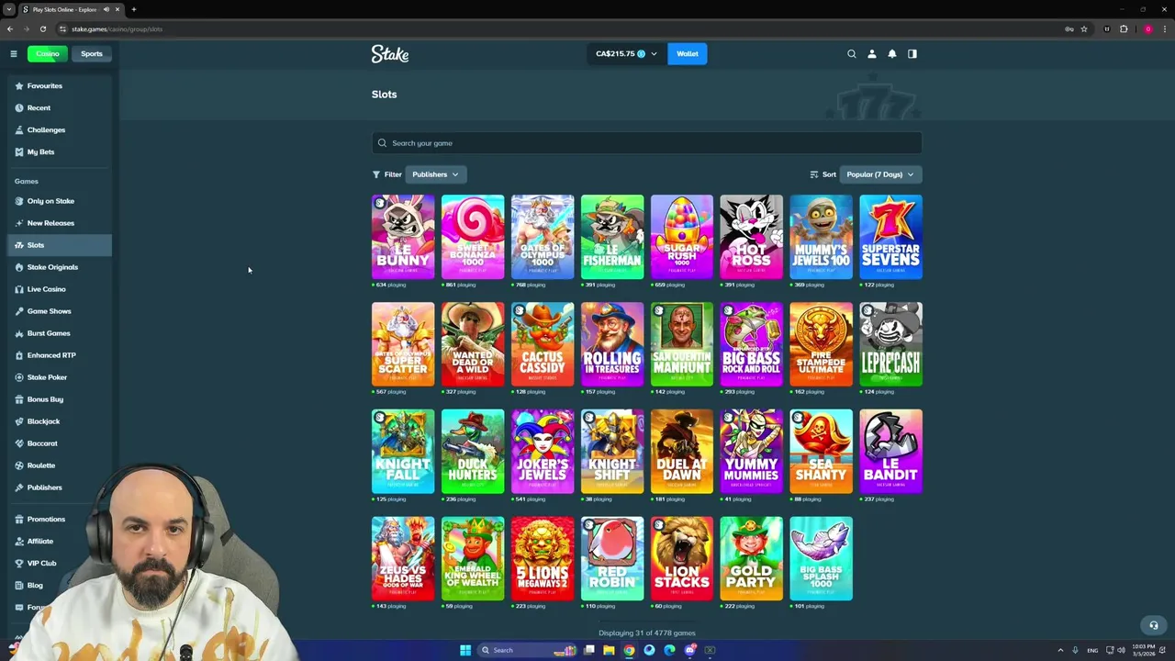
Task: Click the Stake Originals icon
Action: pyautogui.click(x=19, y=267)
